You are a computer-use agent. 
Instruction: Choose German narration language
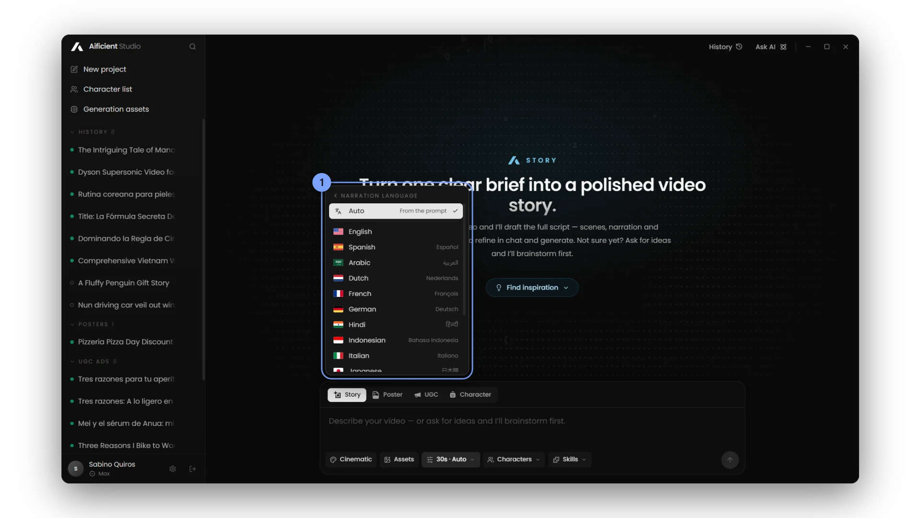pos(396,309)
